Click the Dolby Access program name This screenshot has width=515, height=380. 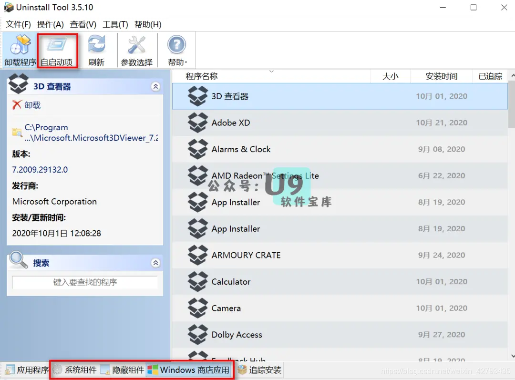click(237, 334)
